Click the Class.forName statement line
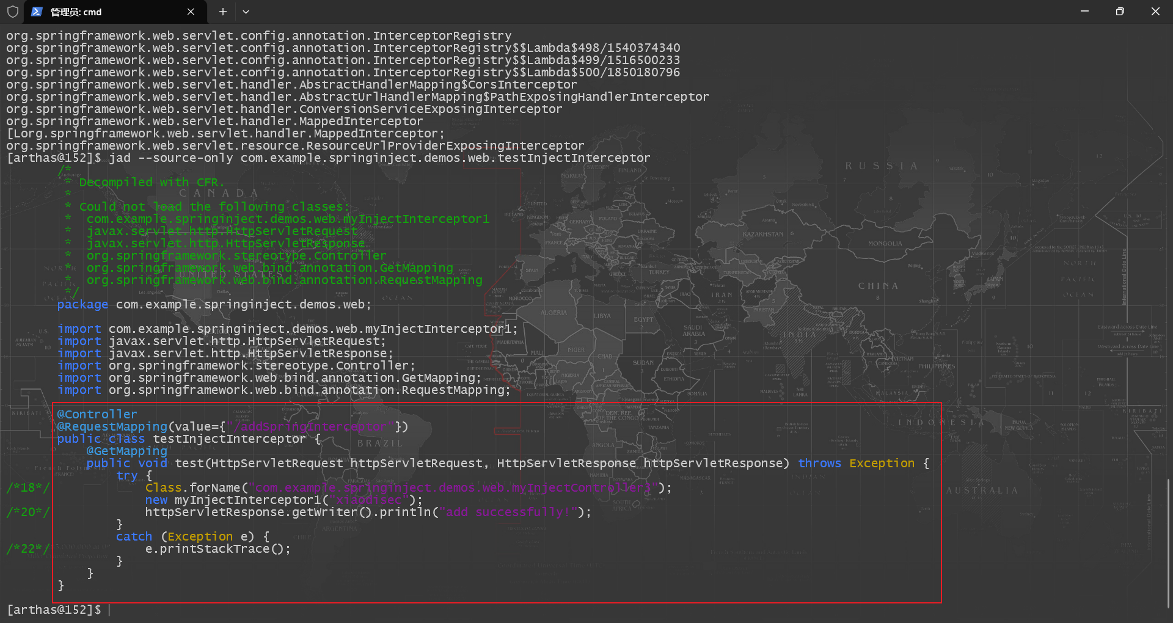The image size is (1173, 623). [x=409, y=488]
